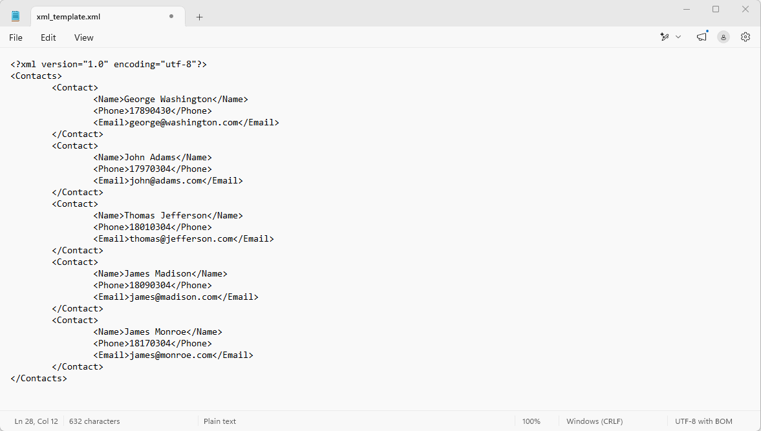
Task: Click the George Washington name line
Action: pyautogui.click(x=171, y=99)
